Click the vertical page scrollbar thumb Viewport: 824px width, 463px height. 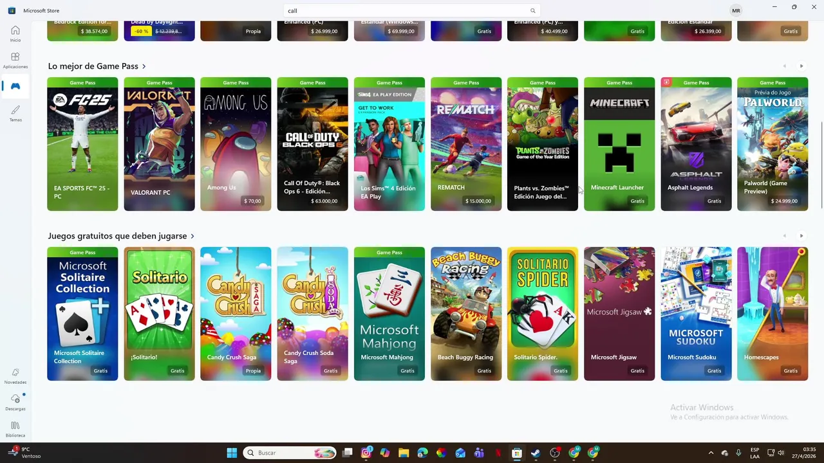click(x=821, y=164)
